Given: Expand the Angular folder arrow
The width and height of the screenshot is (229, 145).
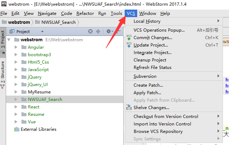Looking at the screenshot, I should [x=16, y=47].
